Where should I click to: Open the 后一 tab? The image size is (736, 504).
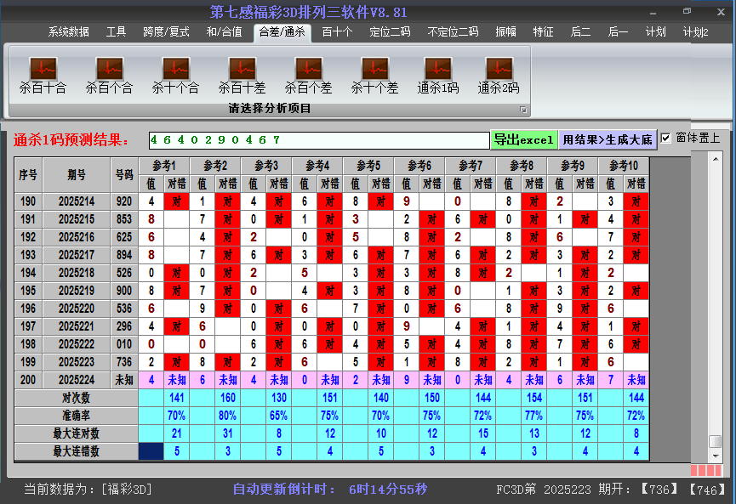pyautogui.click(x=618, y=32)
